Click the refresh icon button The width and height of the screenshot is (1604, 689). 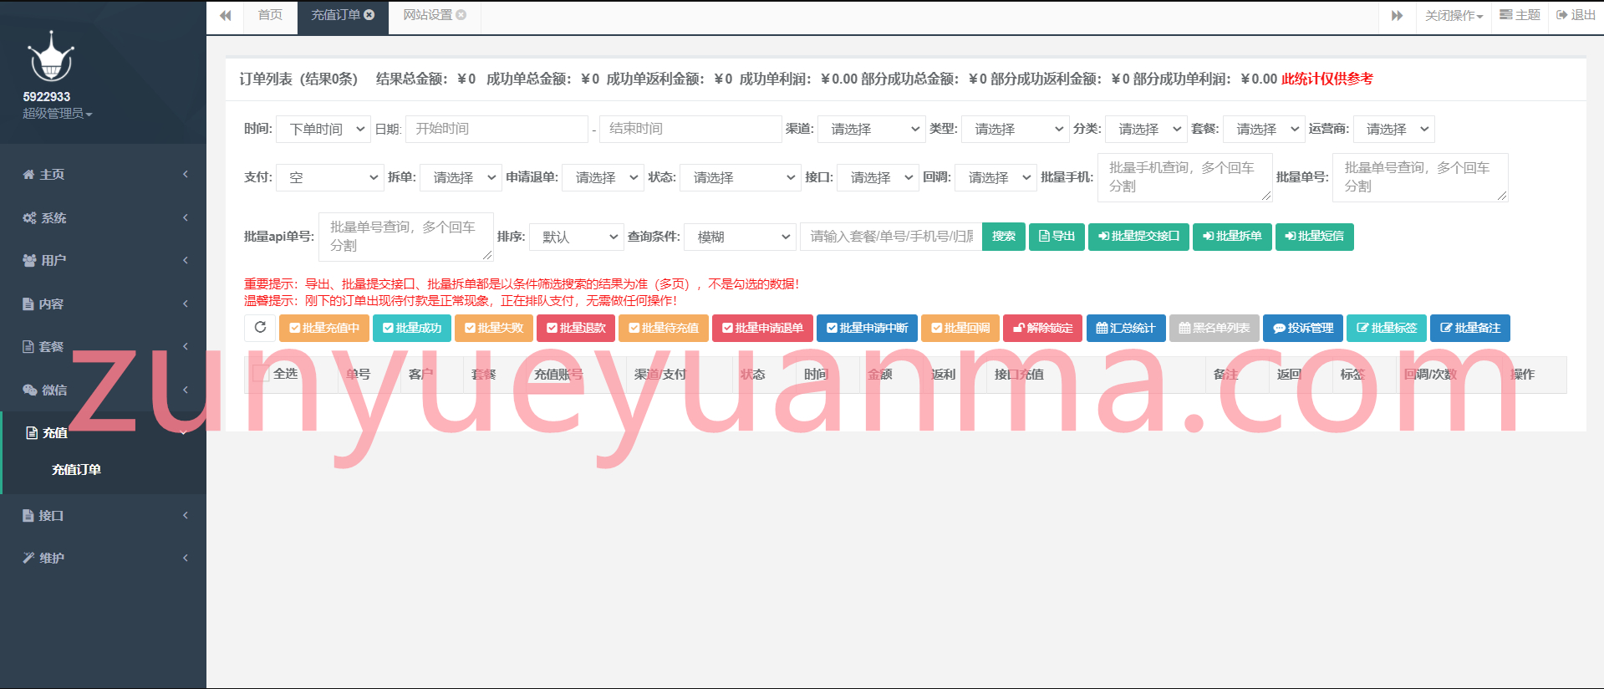pos(260,328)
